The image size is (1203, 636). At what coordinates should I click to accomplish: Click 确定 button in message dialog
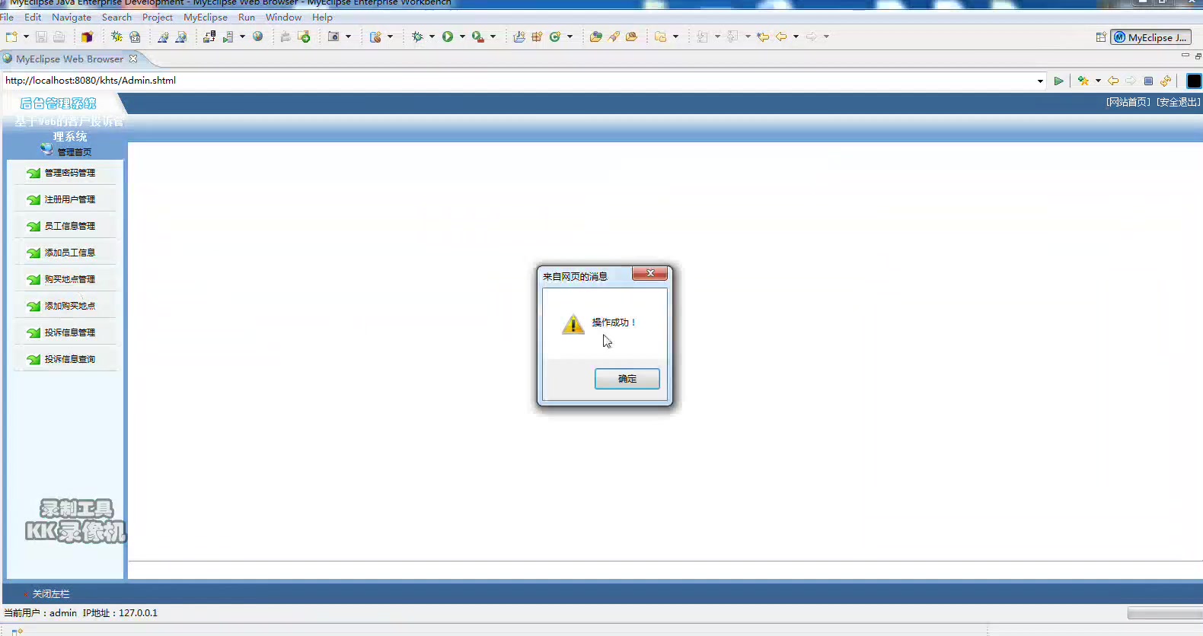coord(627,379)
